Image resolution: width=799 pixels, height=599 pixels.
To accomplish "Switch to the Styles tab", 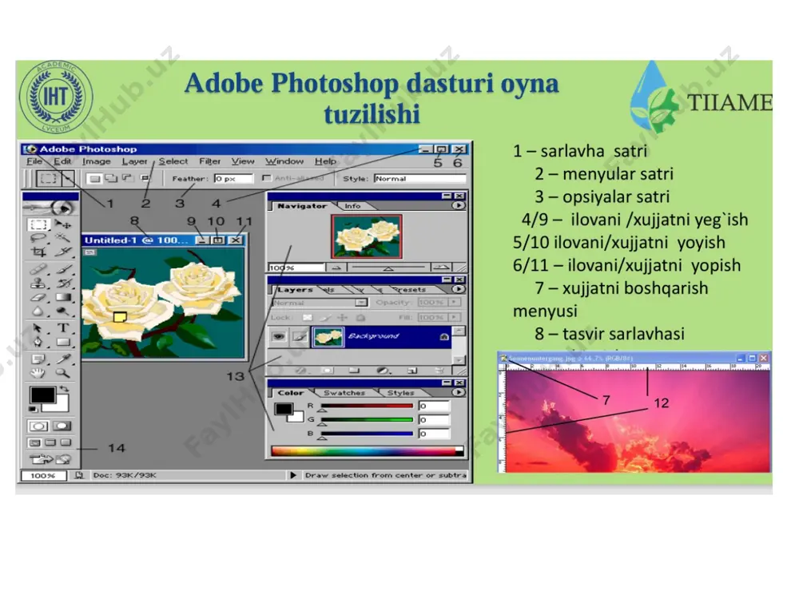I will tap(400, 393).
